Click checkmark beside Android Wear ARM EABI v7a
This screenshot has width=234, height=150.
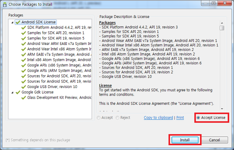click(x=23, y=44)
